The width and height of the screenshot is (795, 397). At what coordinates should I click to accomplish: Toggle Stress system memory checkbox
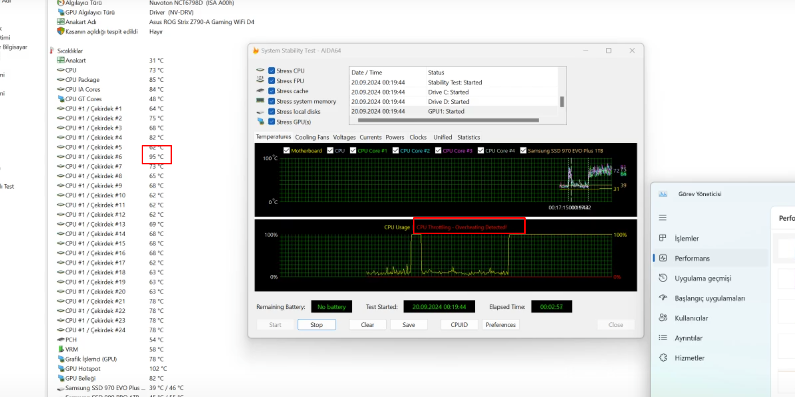[272, 101]
